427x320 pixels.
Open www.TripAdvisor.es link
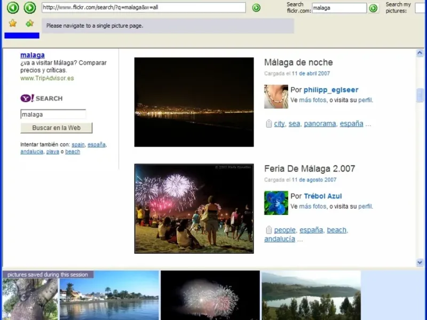[x=47, y=78]
